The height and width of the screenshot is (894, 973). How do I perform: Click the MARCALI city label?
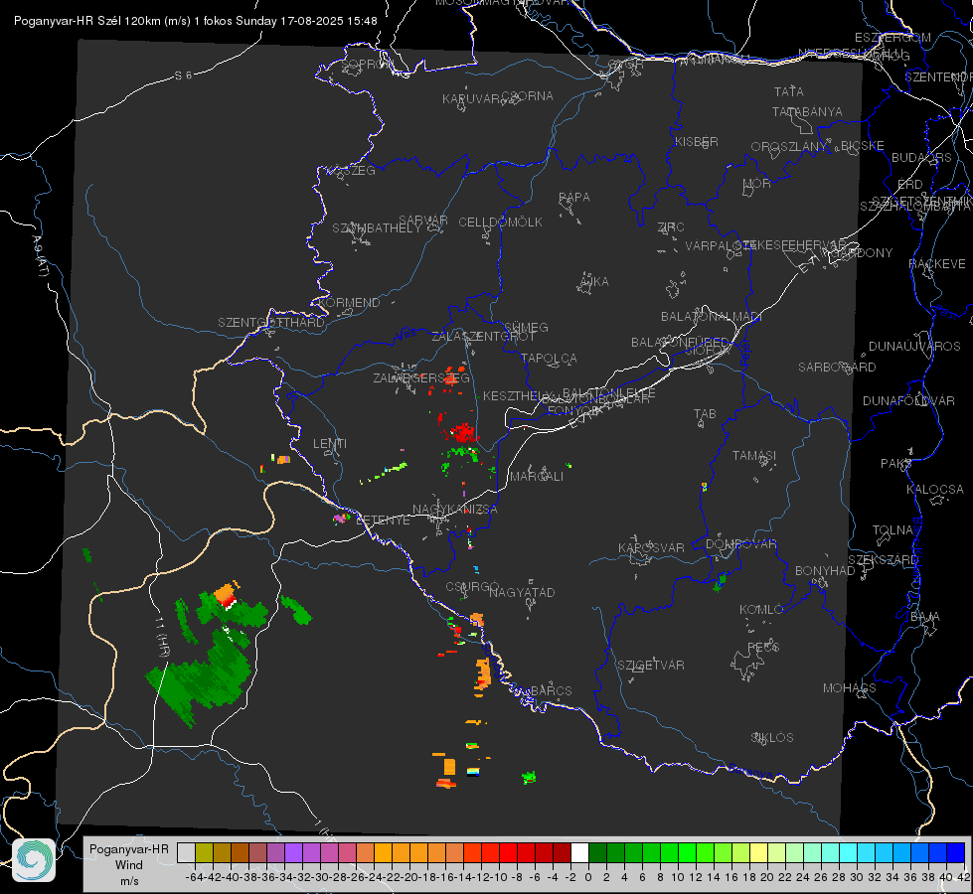(x=537, y=477)
